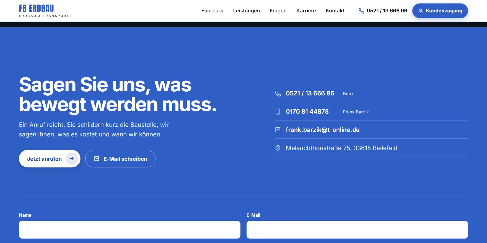Screen dimensions: 487x243
Task: Call header number 0521 / 13 666 96
Action: coord(387,11)
